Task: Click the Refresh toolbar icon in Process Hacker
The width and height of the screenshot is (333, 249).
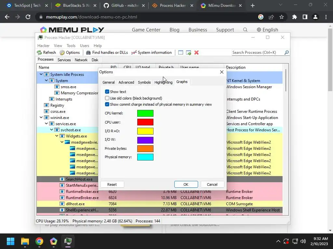Action: (39, 53)
